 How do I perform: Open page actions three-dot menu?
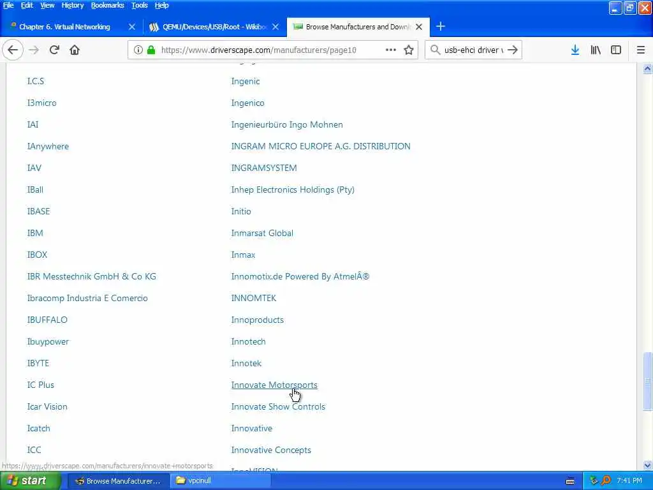coord(391,50)
